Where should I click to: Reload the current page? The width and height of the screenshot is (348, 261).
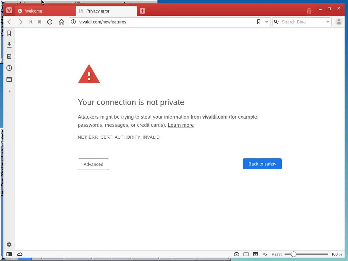pyautogui.click(x=50, y=22)
